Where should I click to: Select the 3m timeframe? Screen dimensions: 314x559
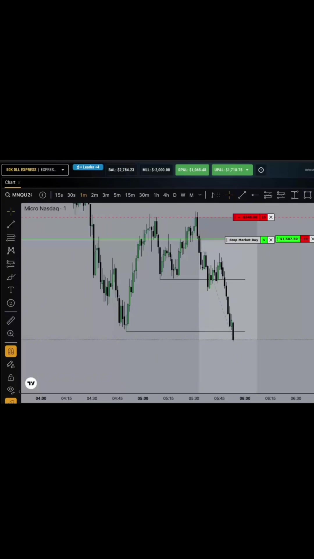[x=106, y=195]
